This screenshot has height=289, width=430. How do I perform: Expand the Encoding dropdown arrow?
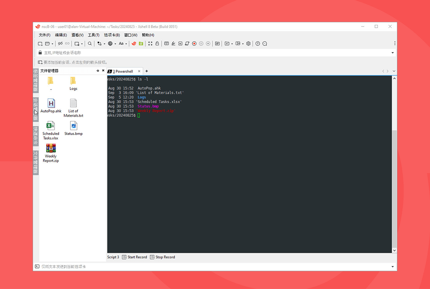pyautogui.click(x=115, y=44)
